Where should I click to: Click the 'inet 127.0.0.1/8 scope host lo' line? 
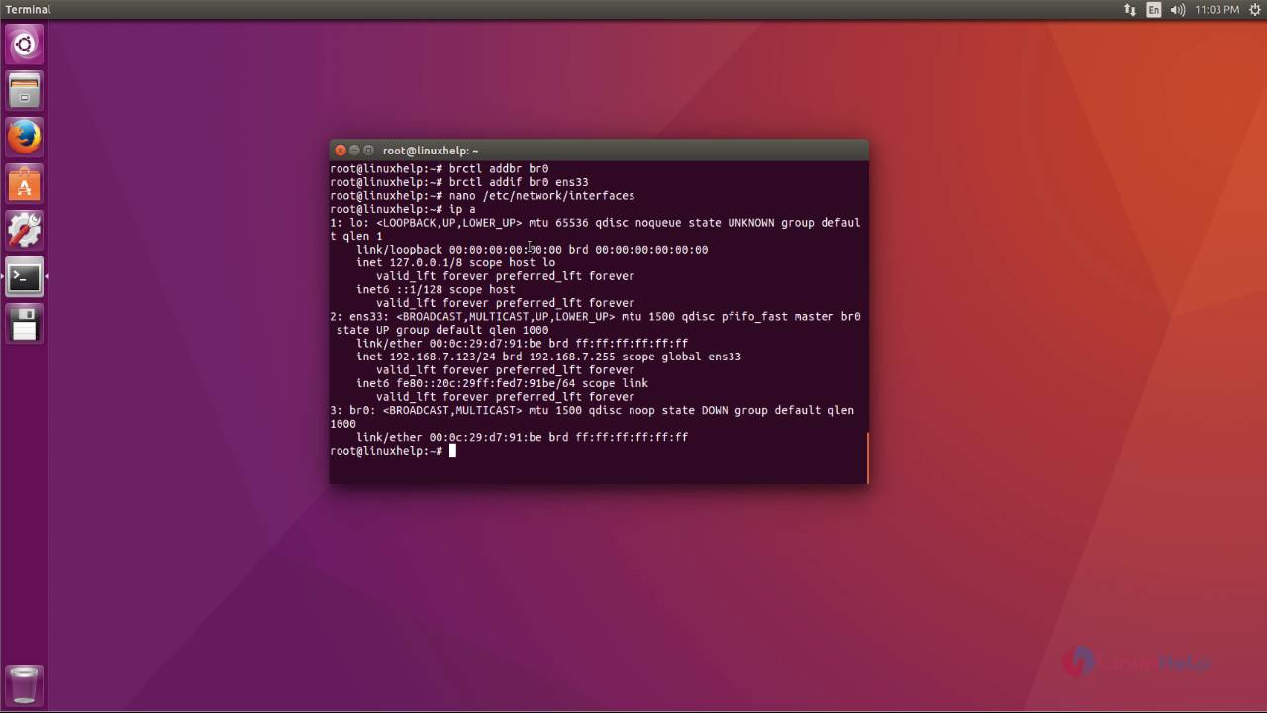click(455, 262)
